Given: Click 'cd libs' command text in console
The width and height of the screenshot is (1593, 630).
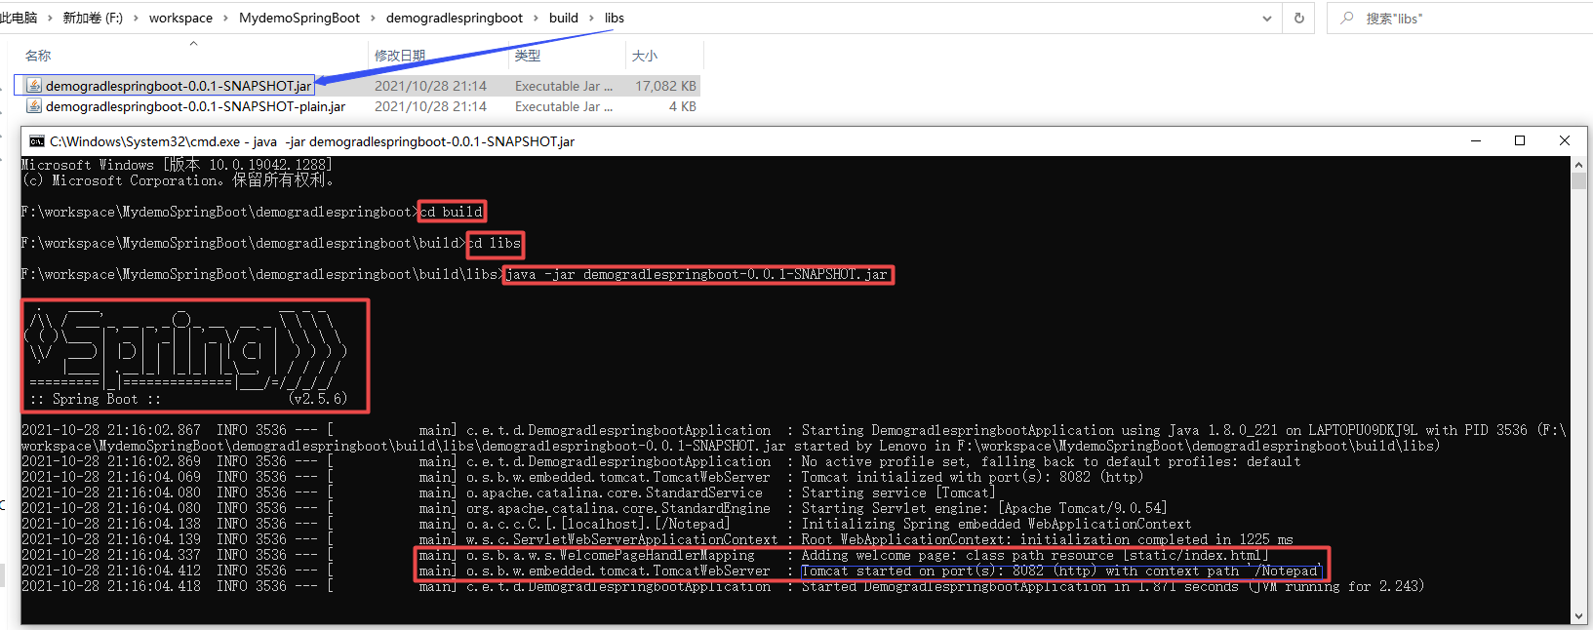Looking at the screenshot, I should click(x=494, y=243).
